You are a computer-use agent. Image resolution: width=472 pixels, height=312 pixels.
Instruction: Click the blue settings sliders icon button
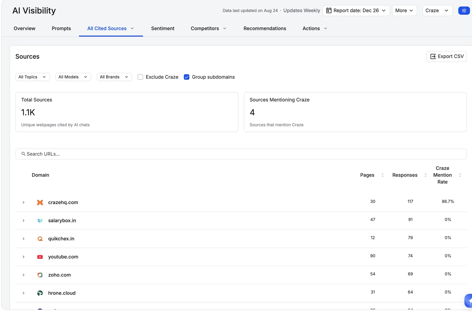point(464,11)
